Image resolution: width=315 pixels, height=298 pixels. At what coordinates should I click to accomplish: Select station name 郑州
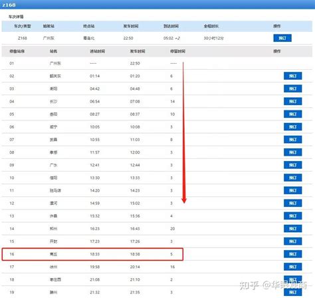pos(53,229)
